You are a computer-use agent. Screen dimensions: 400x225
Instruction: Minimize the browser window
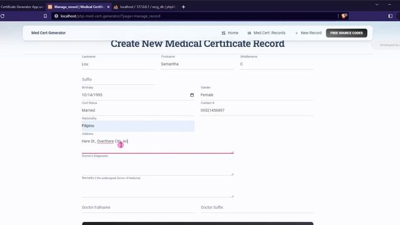389,4
